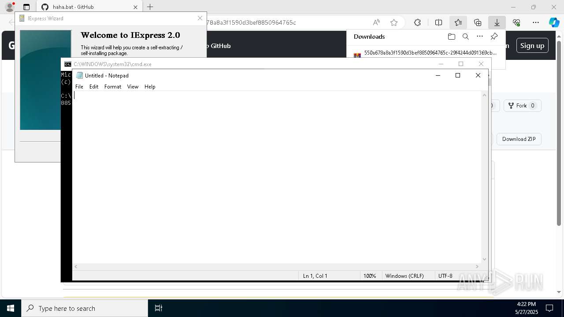Click the taskbar search box

click(85, 308)
